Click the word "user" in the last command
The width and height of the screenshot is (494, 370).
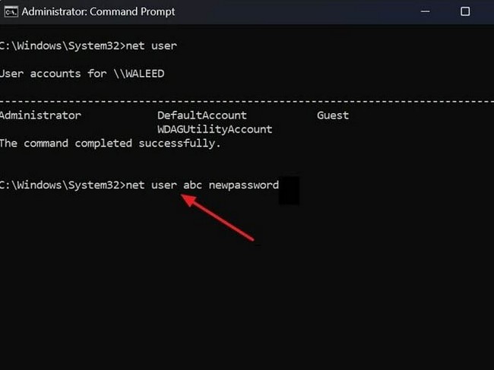(163, 185)
